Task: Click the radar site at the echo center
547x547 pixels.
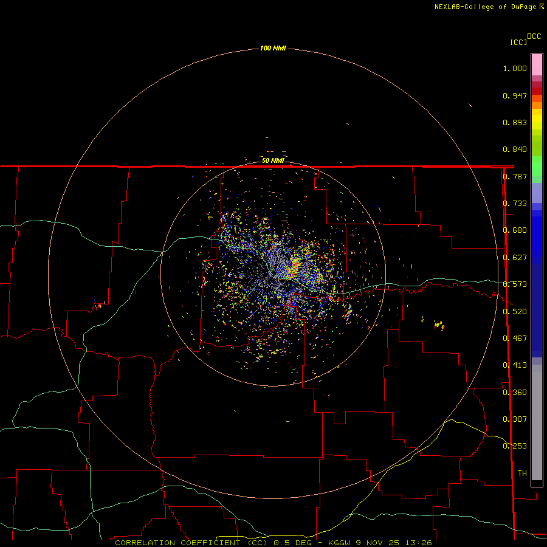Action: [x=273, y=274]
